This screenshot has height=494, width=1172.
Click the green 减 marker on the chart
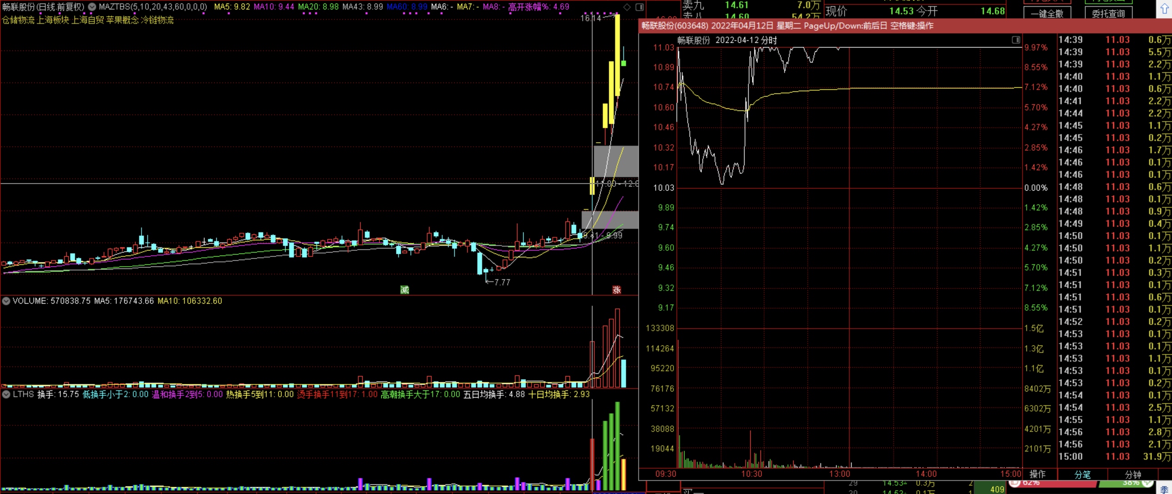click(x=405, y=290)
